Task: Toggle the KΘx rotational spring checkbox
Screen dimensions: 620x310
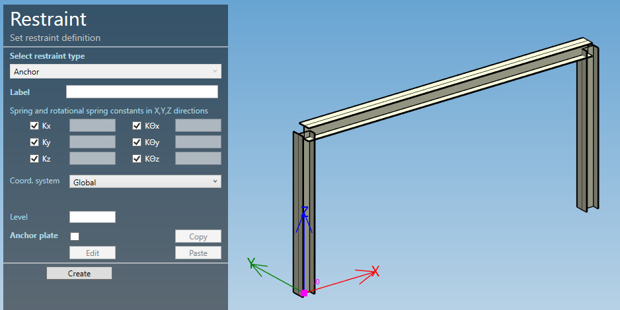Action: click(137, 126)
